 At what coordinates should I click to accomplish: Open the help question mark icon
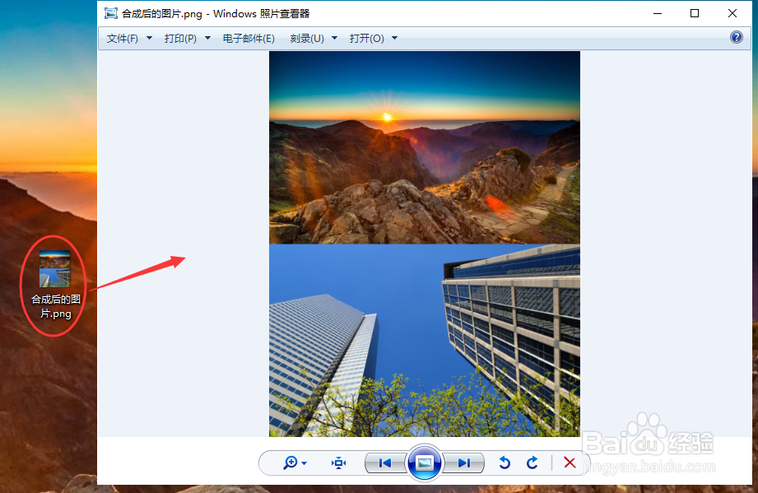[737, 37]
